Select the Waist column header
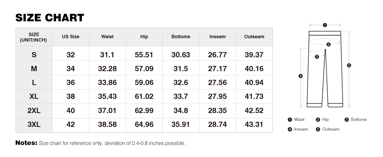The image size is (383, 157). pos(107,37)
